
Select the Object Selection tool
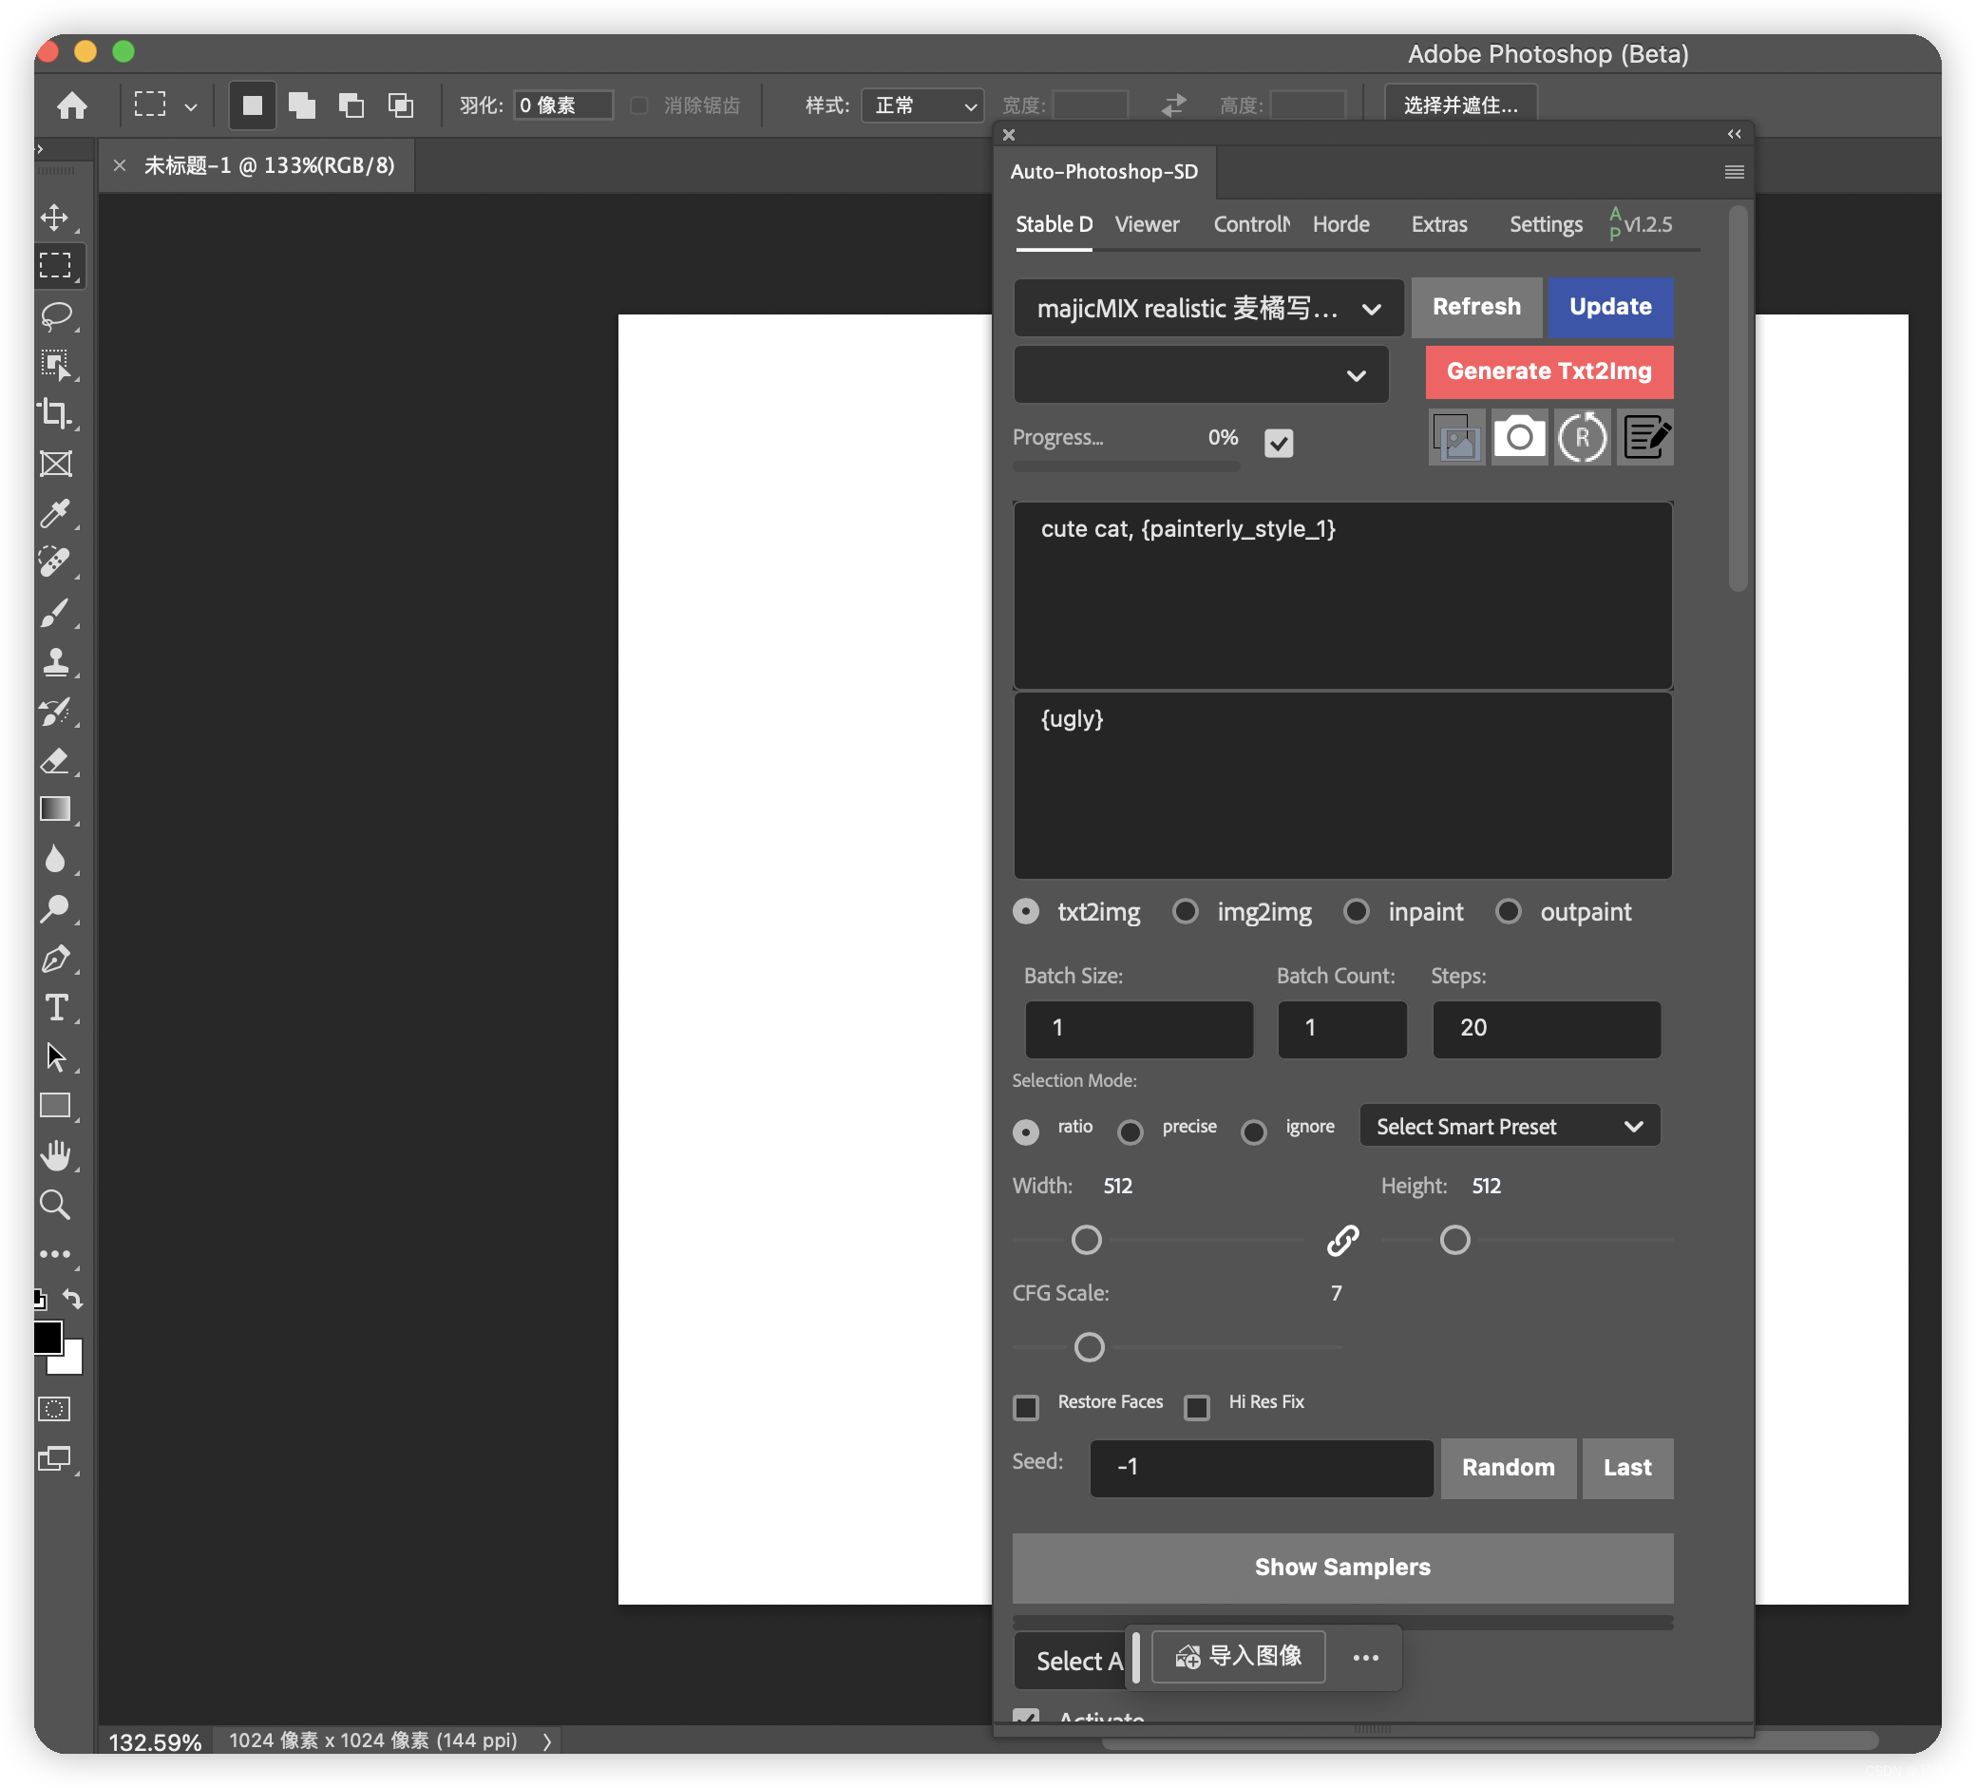(55, 365)
